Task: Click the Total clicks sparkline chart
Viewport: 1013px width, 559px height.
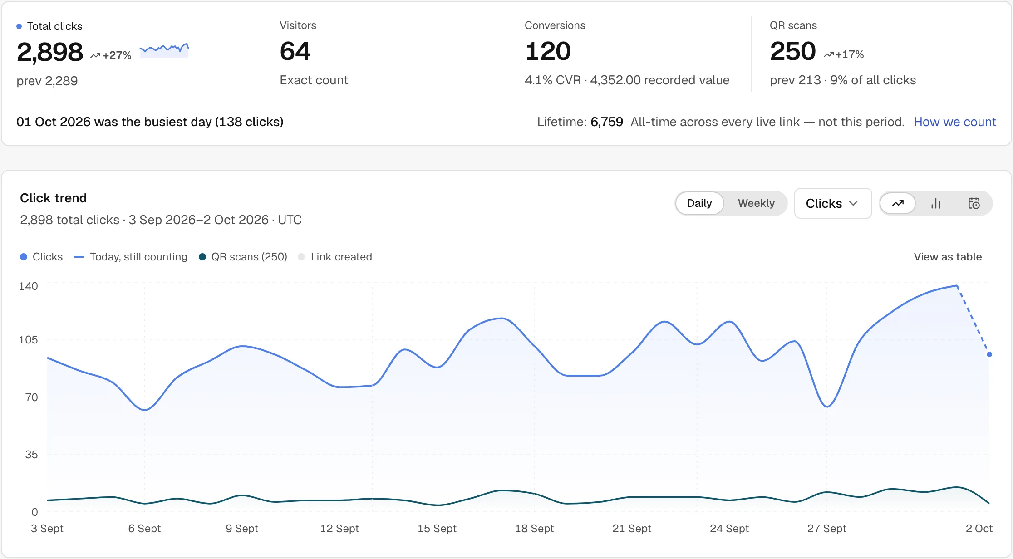Action: [164, 50]
